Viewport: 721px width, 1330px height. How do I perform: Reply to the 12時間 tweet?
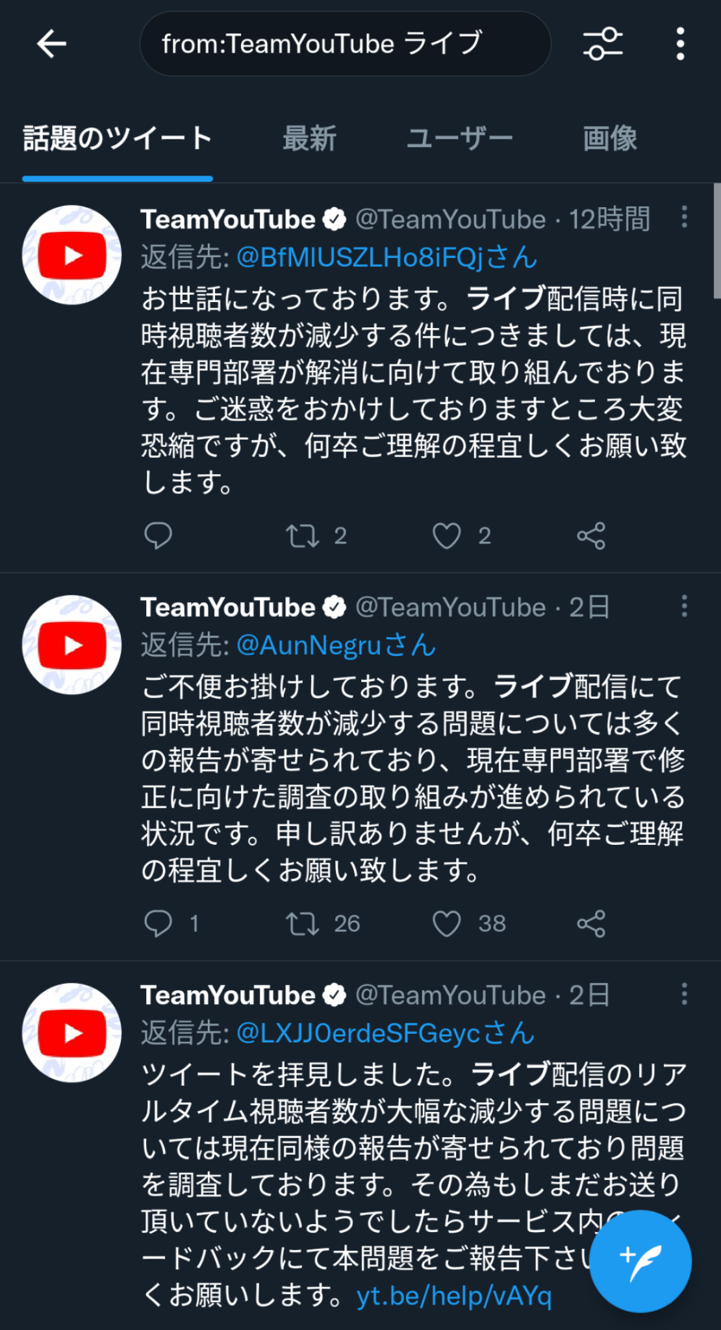pos(158,536)
